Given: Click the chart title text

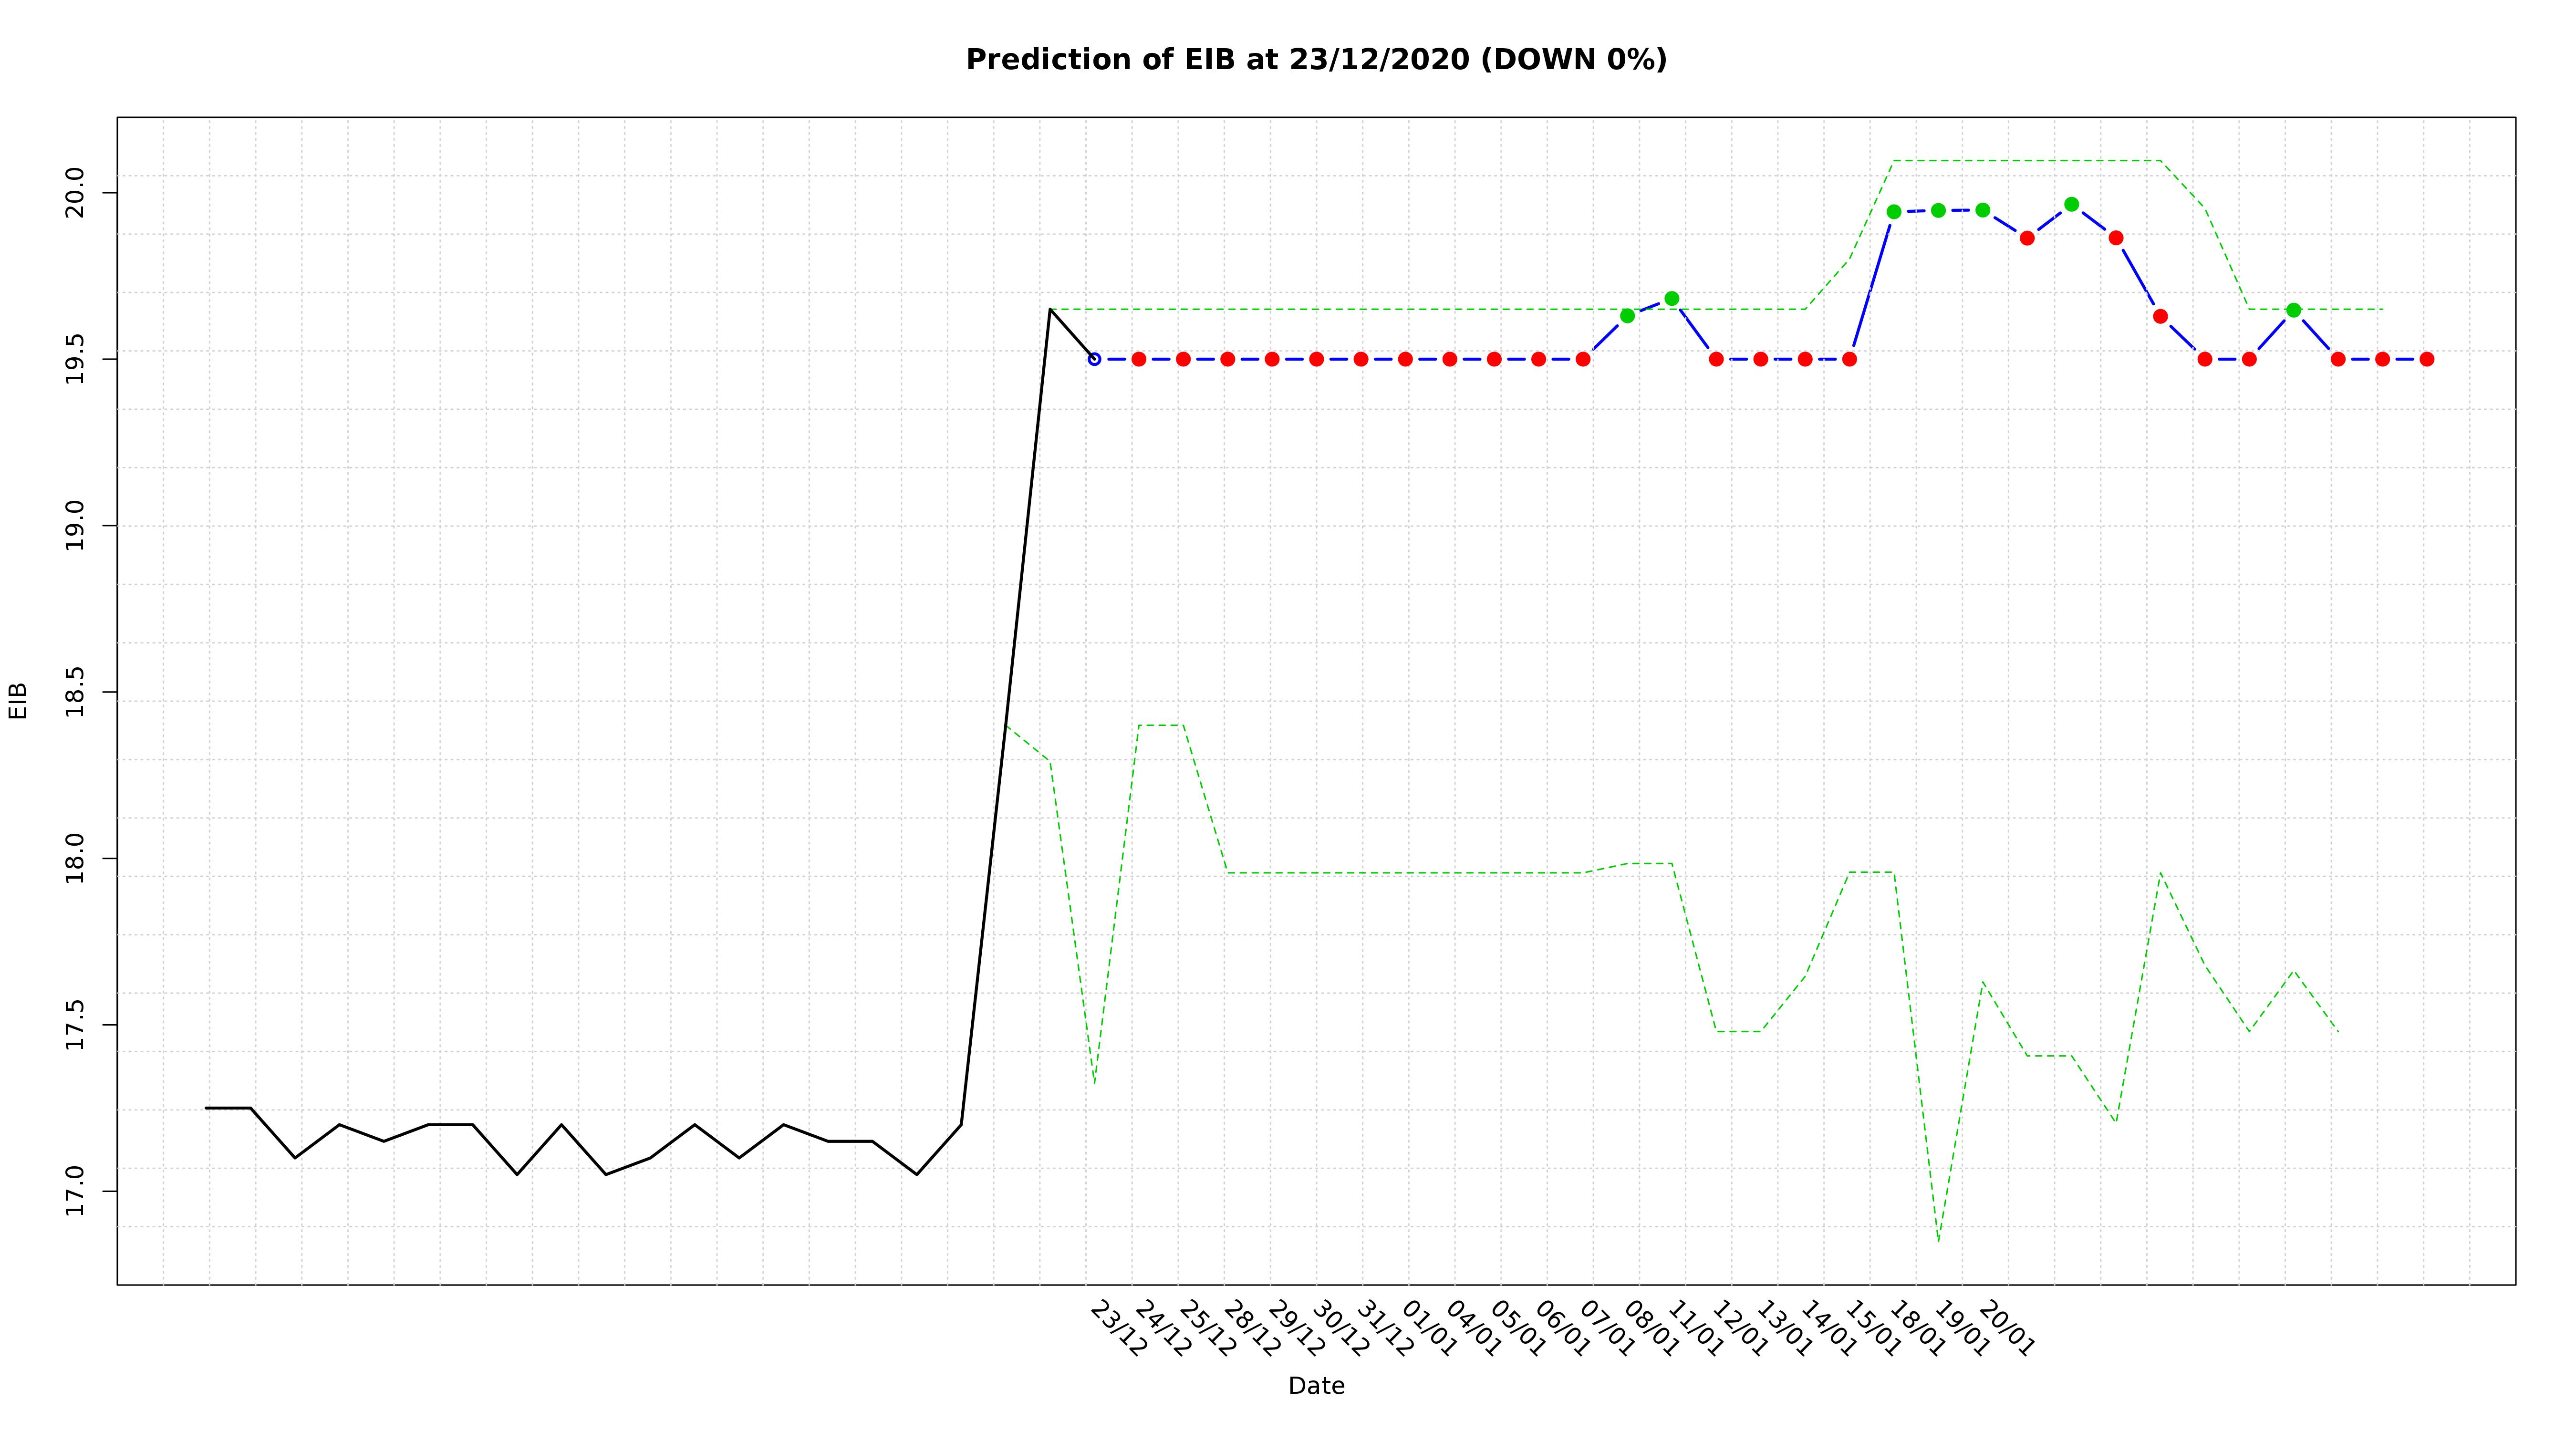Looking at the screenshot, I should coord(1316,60).
